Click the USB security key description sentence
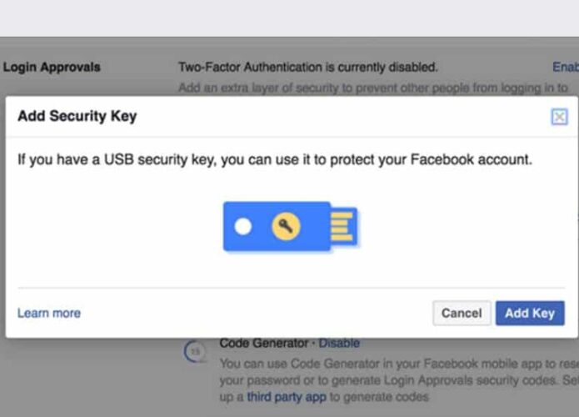This screenshot has height=417, width=579. [x=275, y=159]
